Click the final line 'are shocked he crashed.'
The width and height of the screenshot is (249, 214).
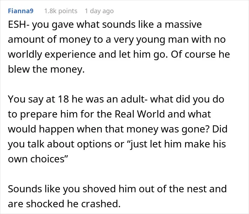coord(64,204)
